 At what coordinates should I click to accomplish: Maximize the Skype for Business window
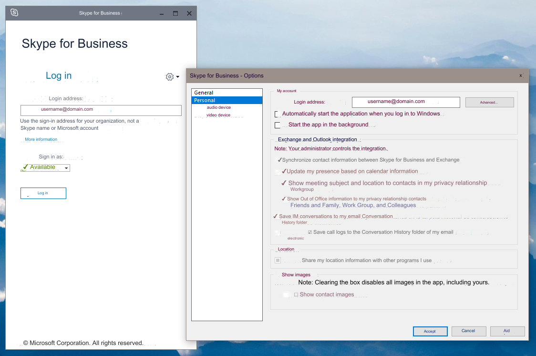pos(175,13)
